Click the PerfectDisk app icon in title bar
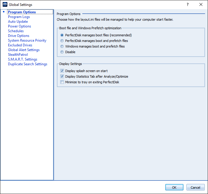Image resolution: width=208 pixels, height=194 pixels. [5, 4]
